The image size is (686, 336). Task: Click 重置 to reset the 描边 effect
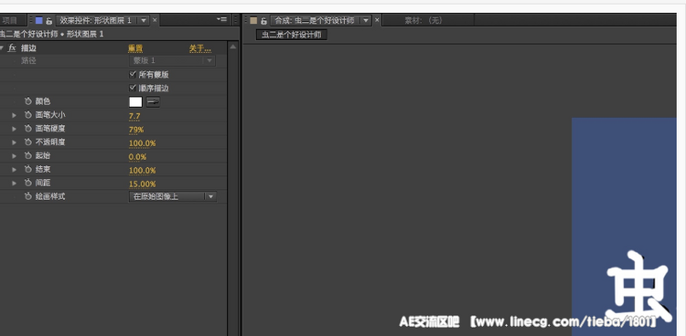click(x=135, y=48)
